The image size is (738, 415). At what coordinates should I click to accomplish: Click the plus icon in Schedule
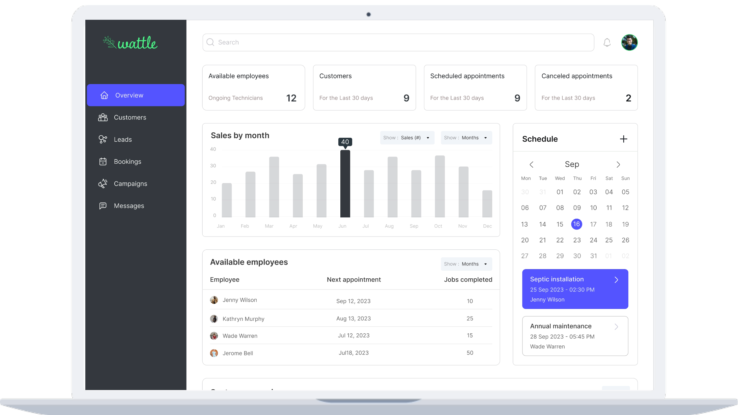[623, 139]
